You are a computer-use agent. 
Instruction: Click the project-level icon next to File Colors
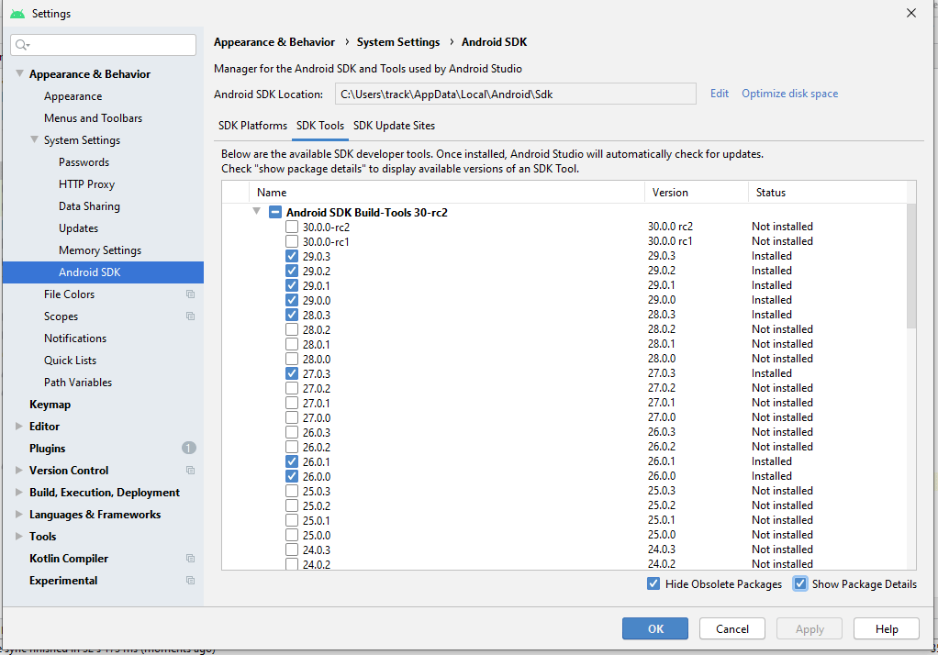190,294
